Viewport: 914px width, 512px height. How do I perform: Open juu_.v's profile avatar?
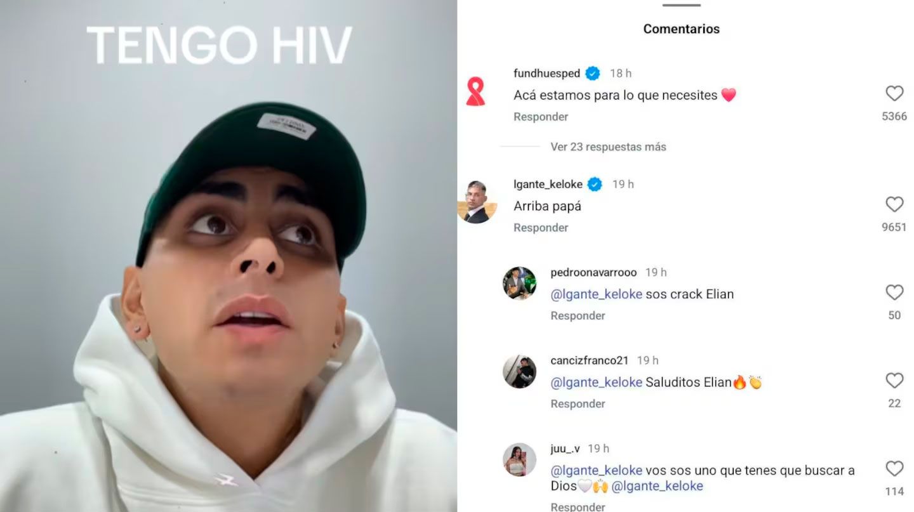519,459
